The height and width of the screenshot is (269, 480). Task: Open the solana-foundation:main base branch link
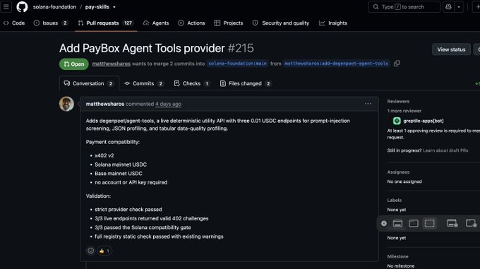pos(237,64)
